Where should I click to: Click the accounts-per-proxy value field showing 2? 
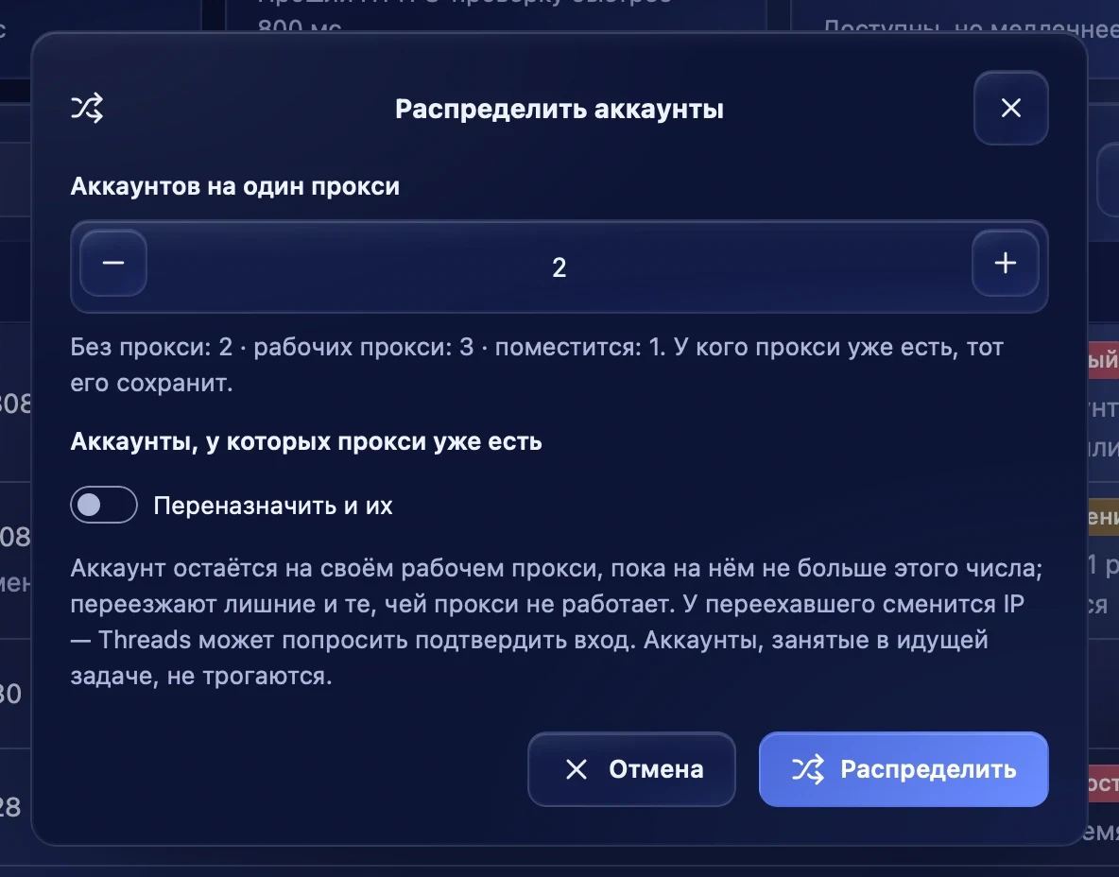pyautogui.click(x=559, y=267)
